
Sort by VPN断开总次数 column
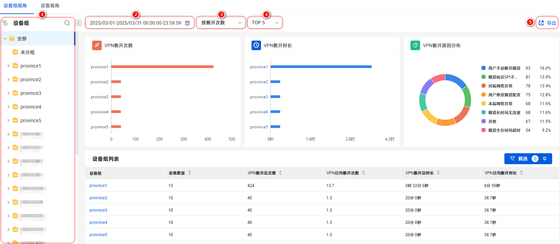280,173
